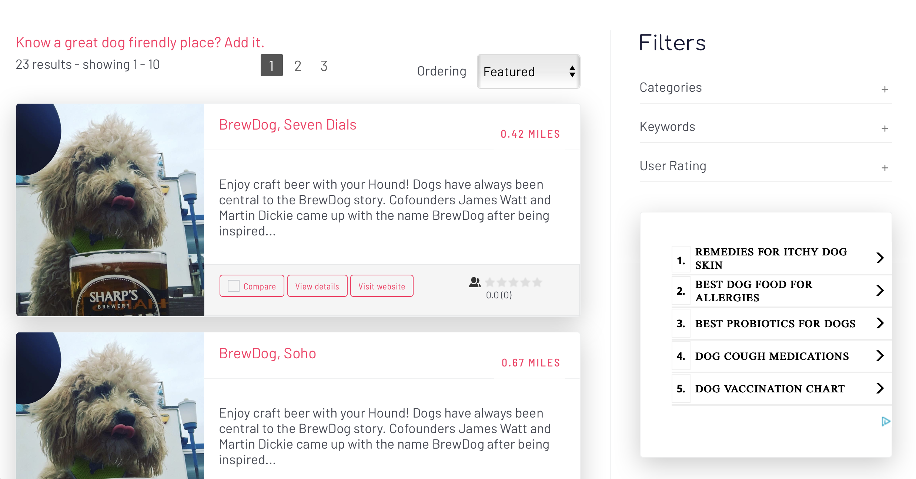
Task: Click the arrow next to DOG COUGH MEDICATIONS
Action: pos(880,356)
